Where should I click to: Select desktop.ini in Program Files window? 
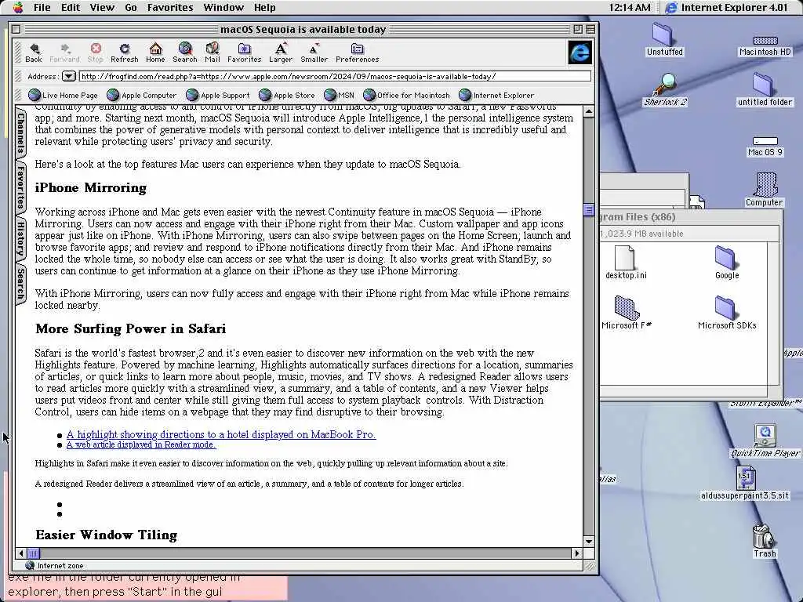[625, 263]
